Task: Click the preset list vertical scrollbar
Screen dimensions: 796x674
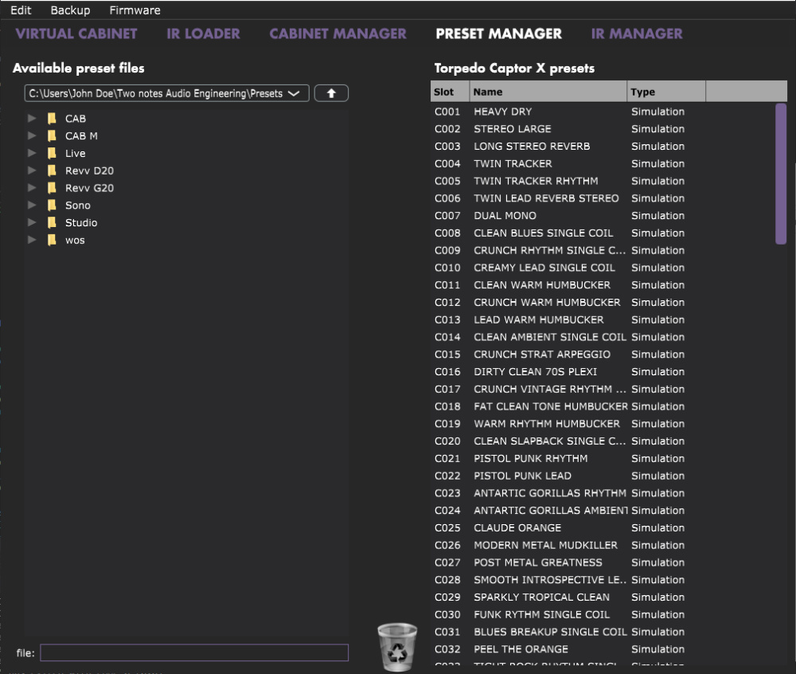Action: (781, 173)
